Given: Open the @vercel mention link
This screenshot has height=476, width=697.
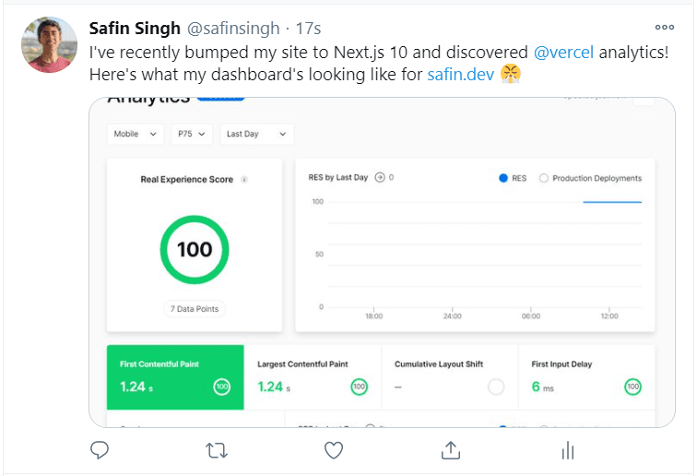Looking at the screenshot, I should click(x=563, y=53).
